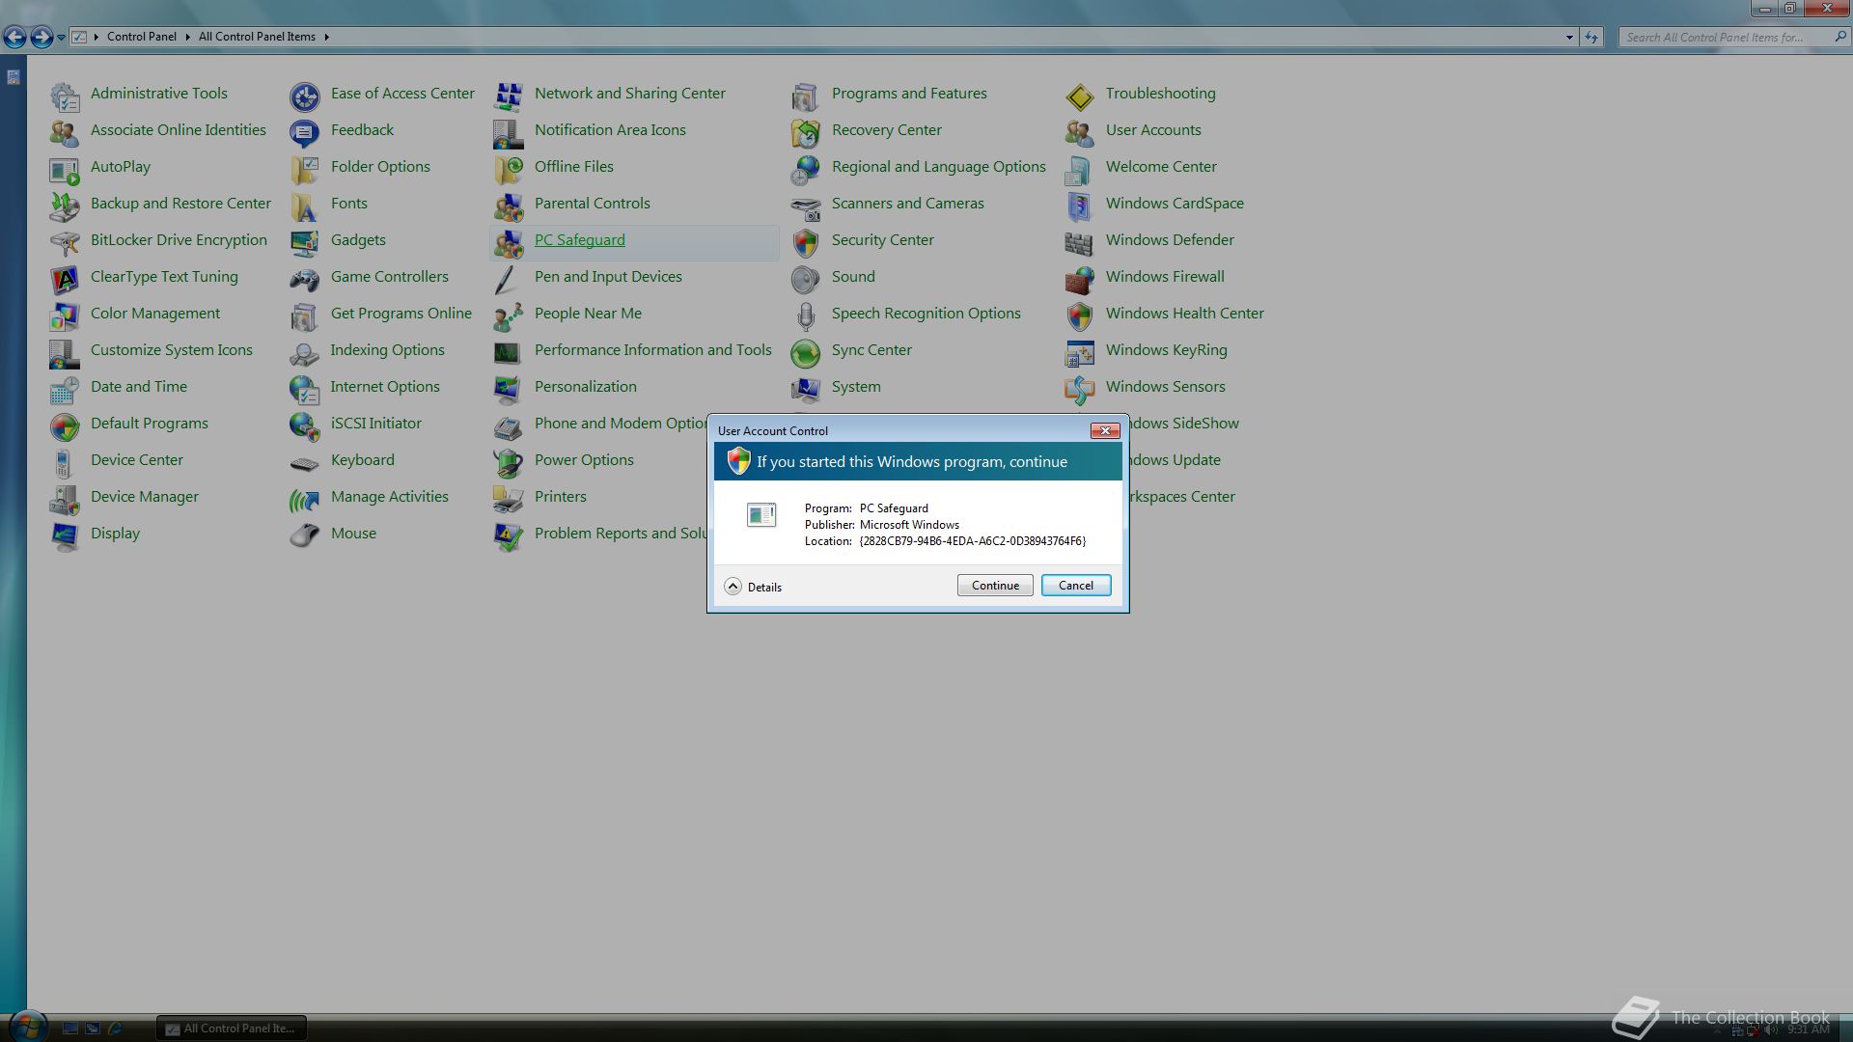Open the Parental Controls icon

(509, 206)
